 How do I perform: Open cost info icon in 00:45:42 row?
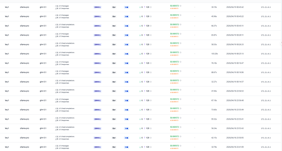coord(180,6)
